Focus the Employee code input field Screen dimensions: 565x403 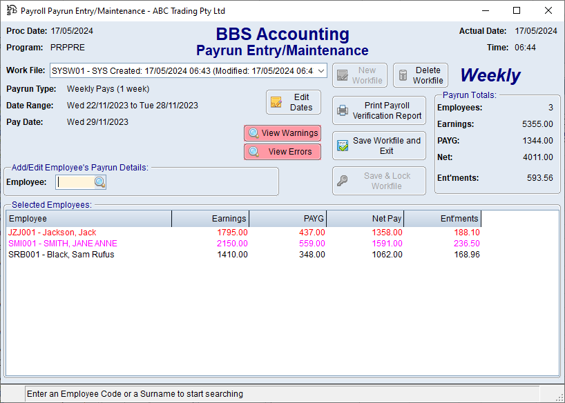[x=75, y=182]
